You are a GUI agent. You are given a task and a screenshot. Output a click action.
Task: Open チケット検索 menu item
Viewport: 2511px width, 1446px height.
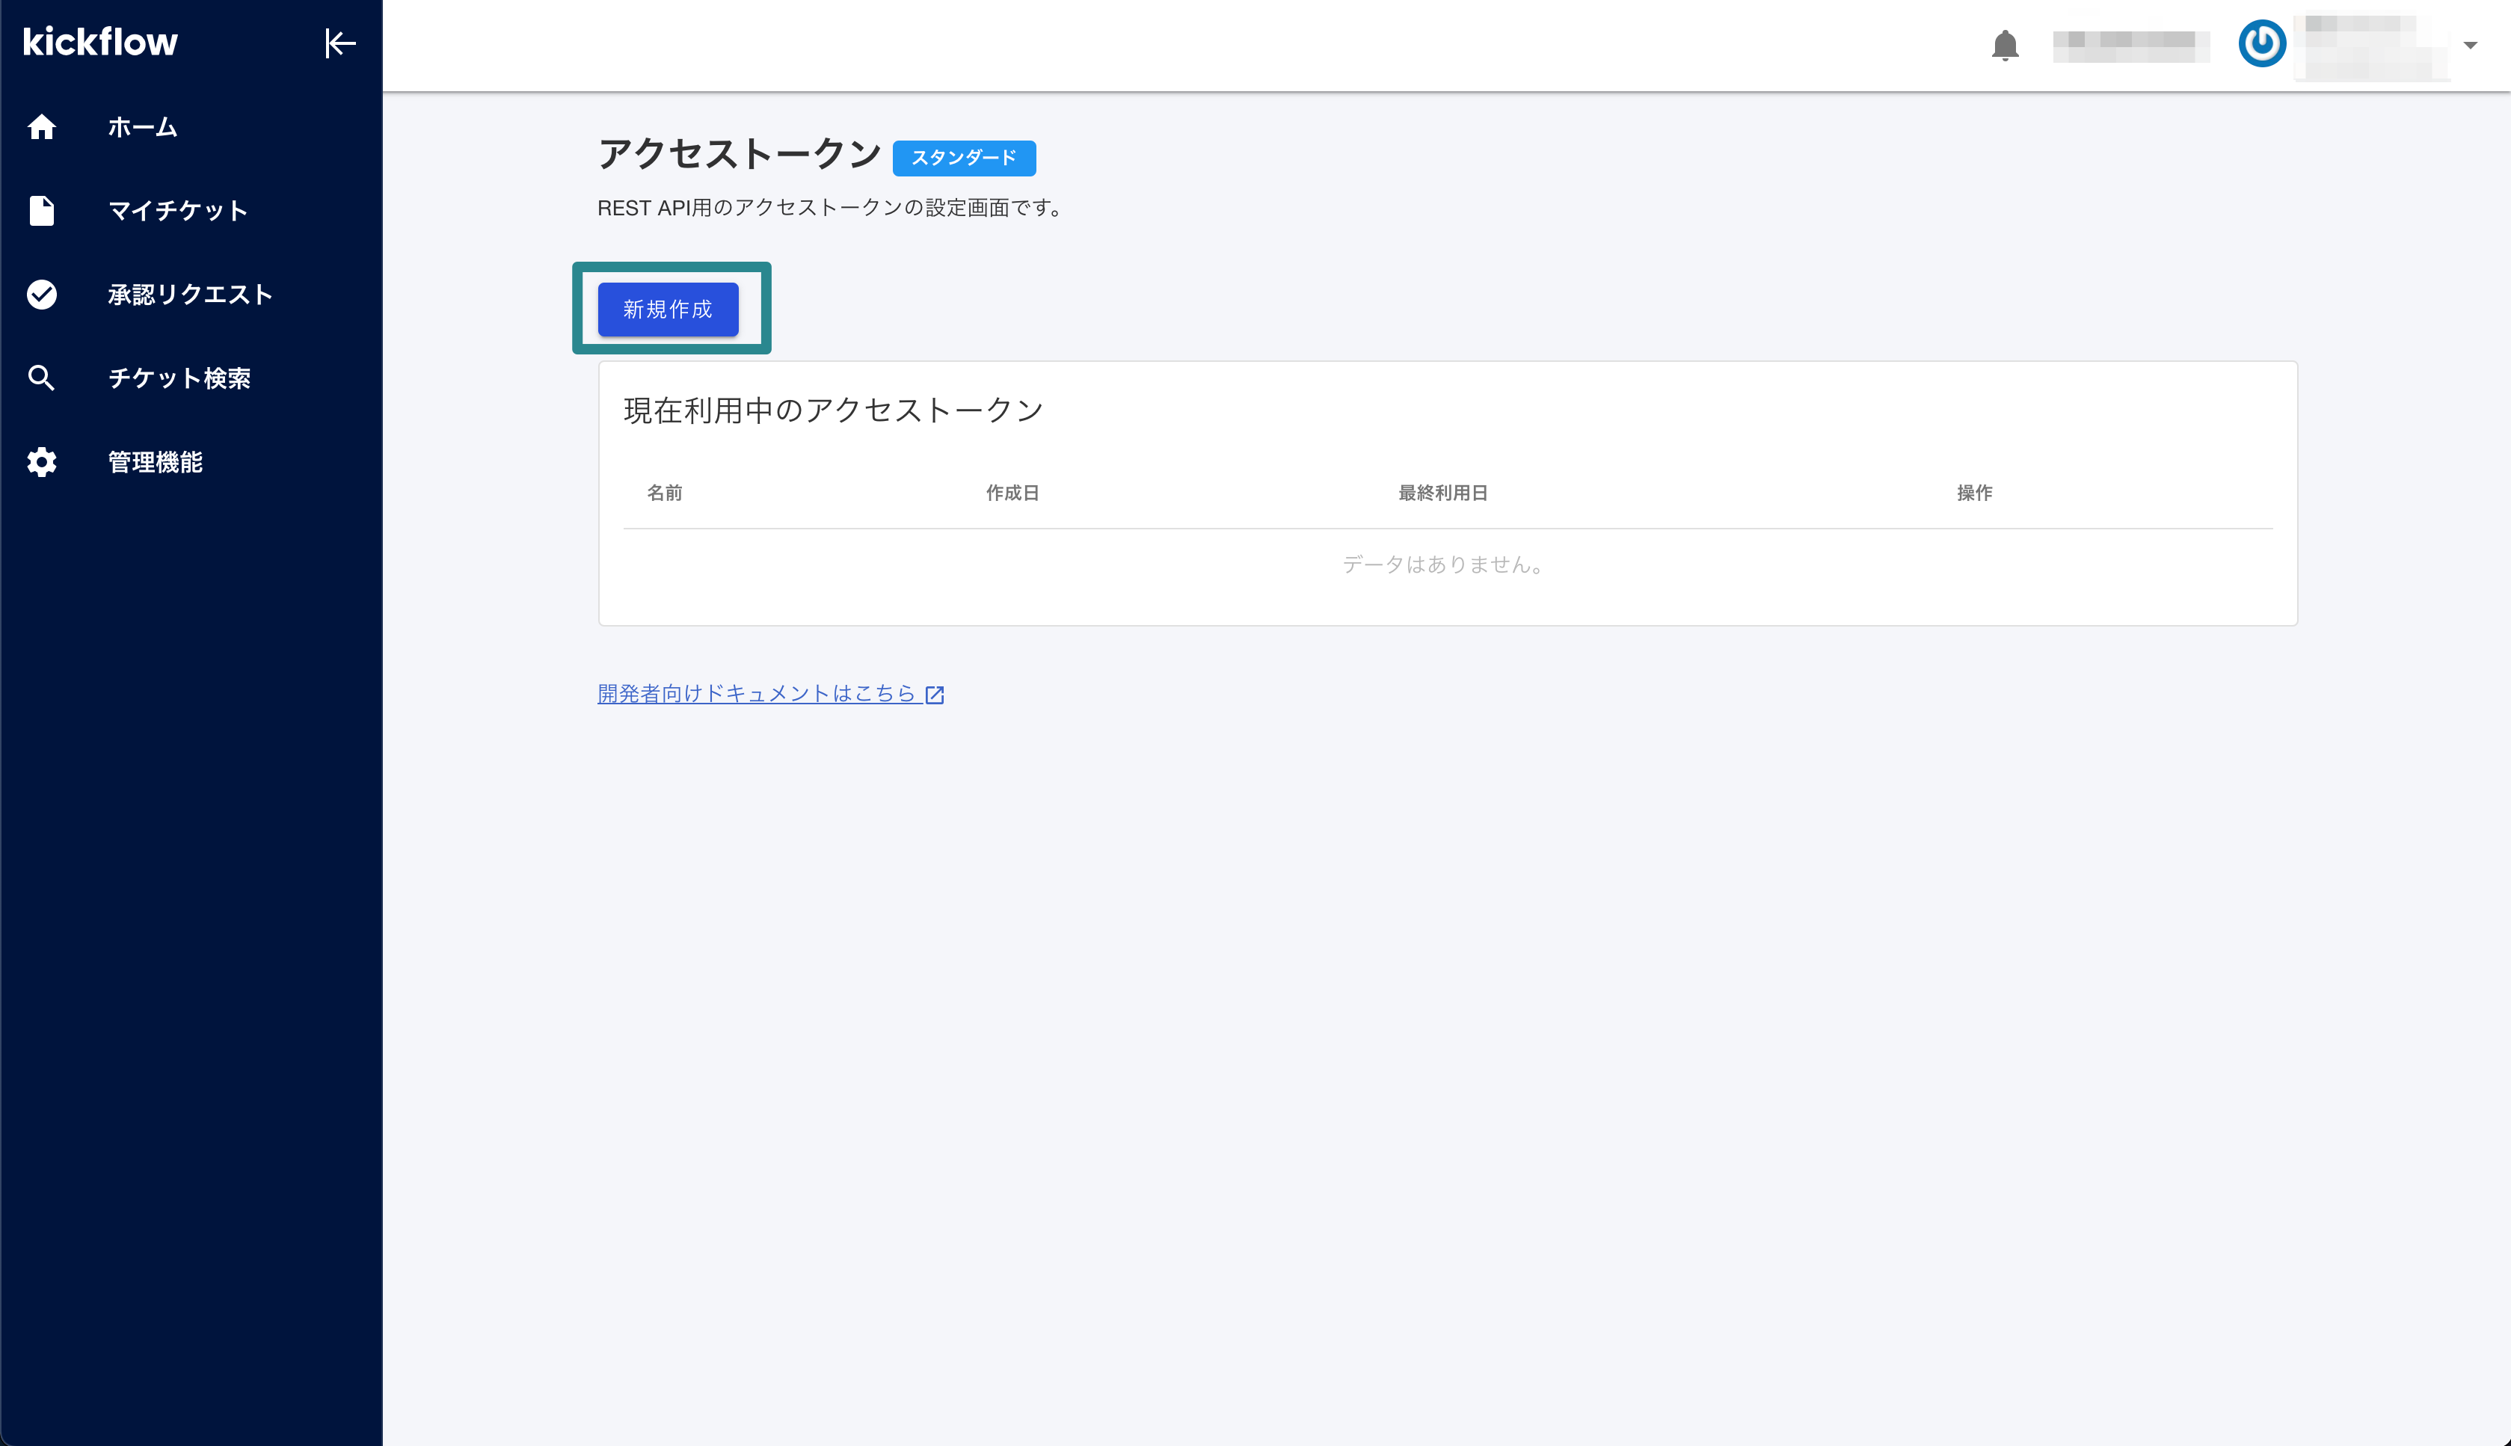(179, 378)
